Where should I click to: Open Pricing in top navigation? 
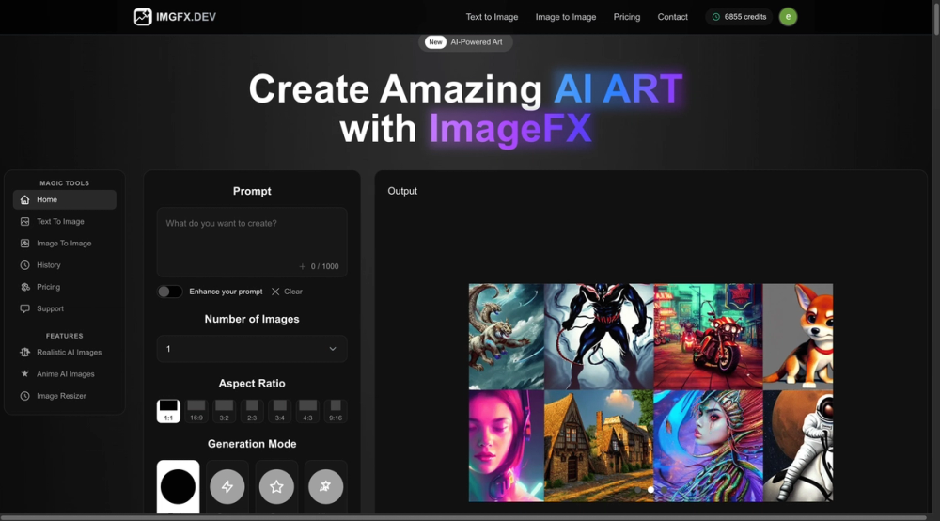[x=627, y=17]
